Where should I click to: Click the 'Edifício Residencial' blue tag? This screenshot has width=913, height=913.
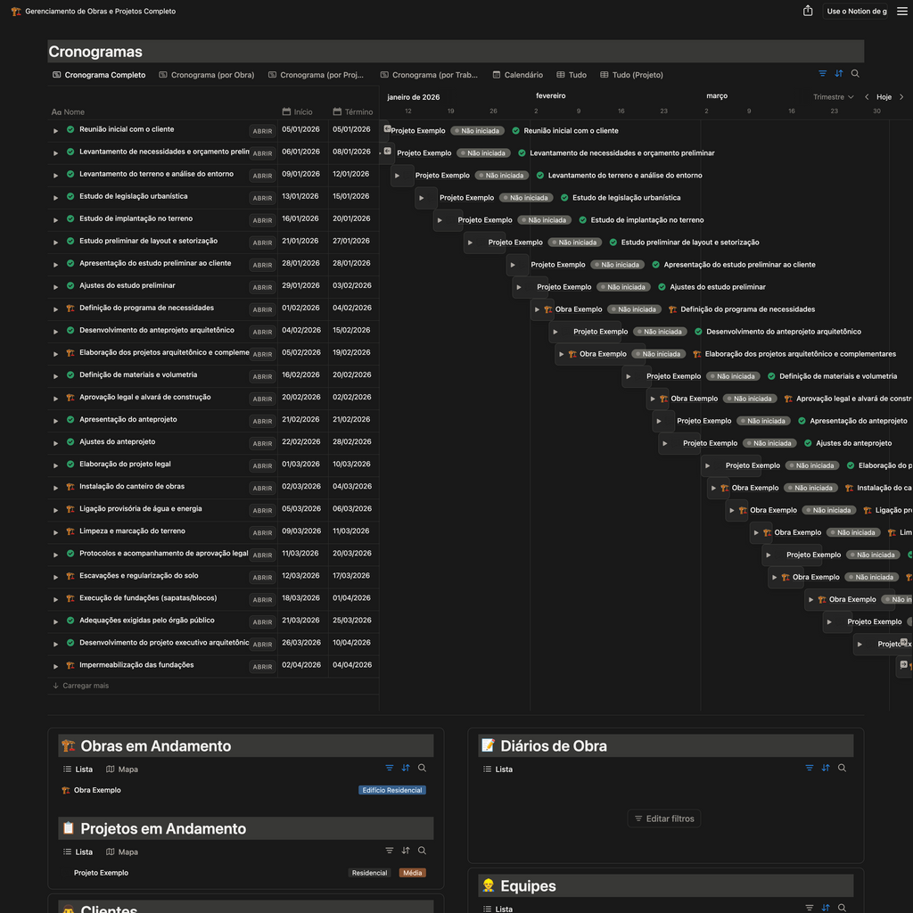tap(391, 790)
